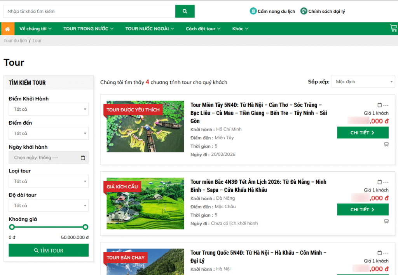Click the orange home icon

tap(7, 29)
